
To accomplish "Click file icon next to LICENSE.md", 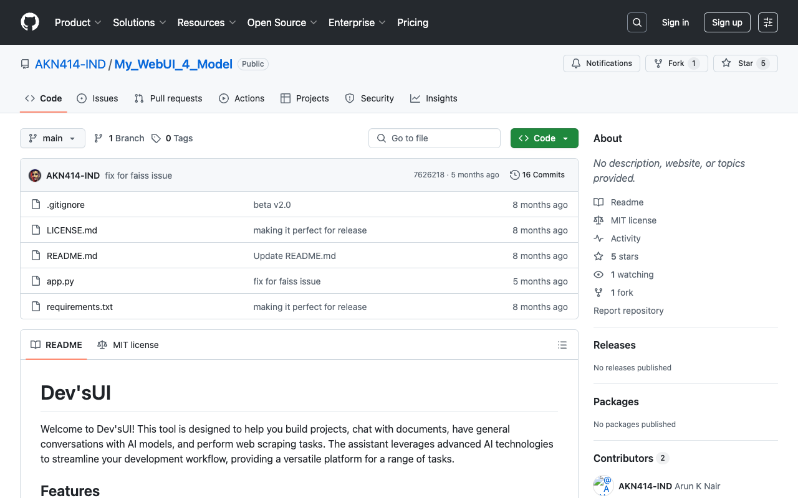I will 36,230.
